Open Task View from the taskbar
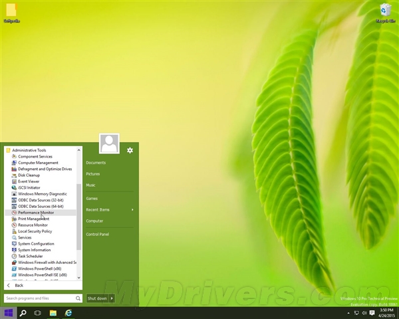This screenshot has width=399, height=319. pos(38,312)
